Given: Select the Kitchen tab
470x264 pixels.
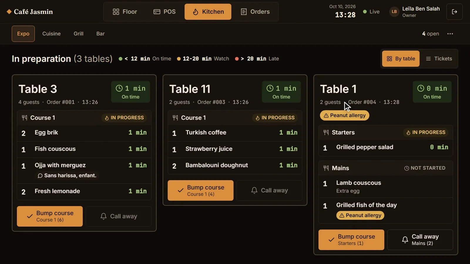Looking at the screenshot, I should (208, 12).
